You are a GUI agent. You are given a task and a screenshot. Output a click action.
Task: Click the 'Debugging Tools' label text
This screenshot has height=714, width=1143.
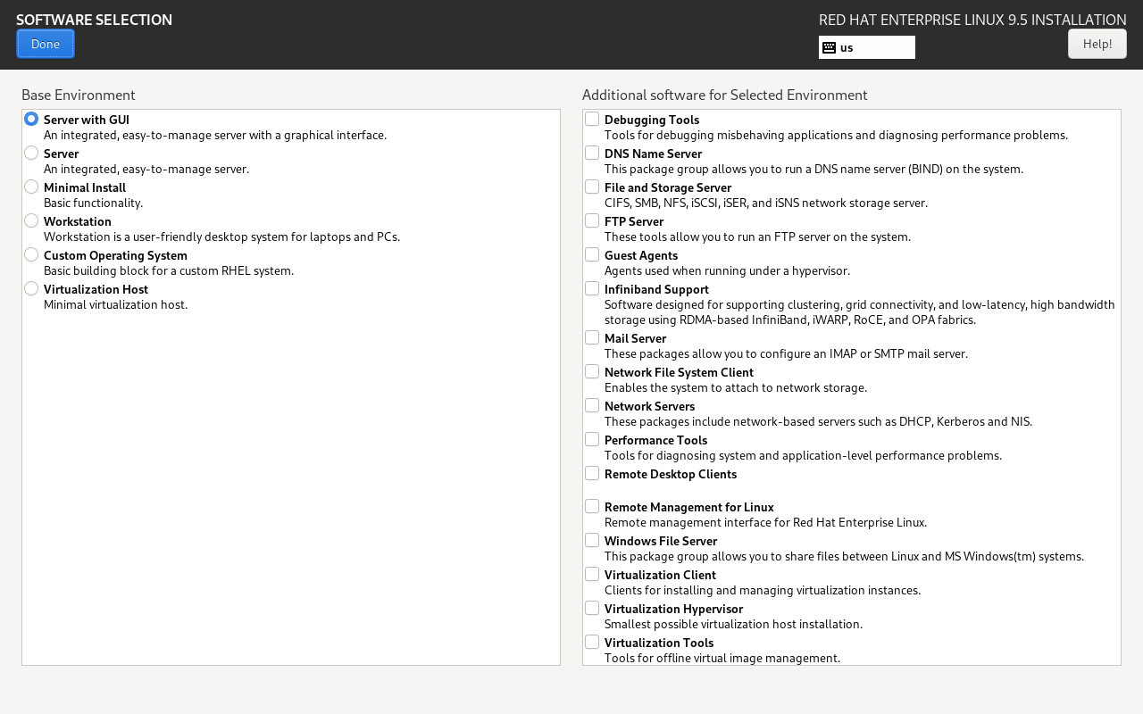pyautogui.click(x=652, y=120)
